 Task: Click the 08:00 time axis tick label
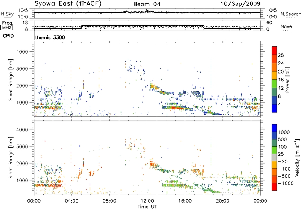click(109, 201)
